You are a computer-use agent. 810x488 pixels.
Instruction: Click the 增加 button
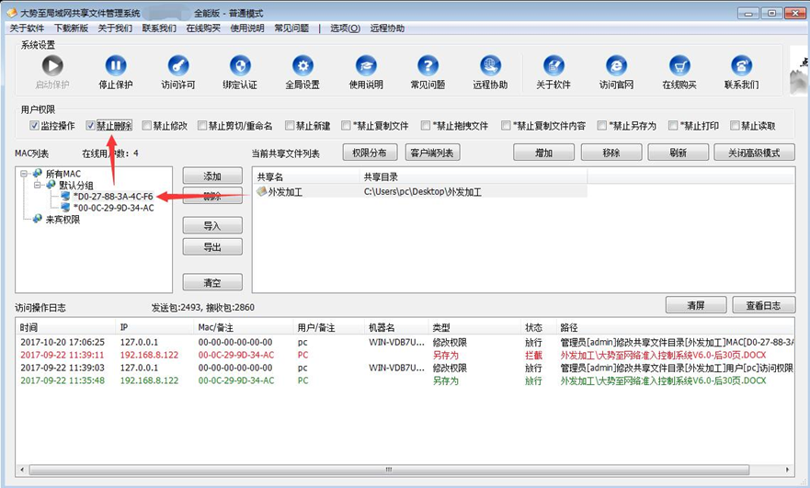[544, 153]
